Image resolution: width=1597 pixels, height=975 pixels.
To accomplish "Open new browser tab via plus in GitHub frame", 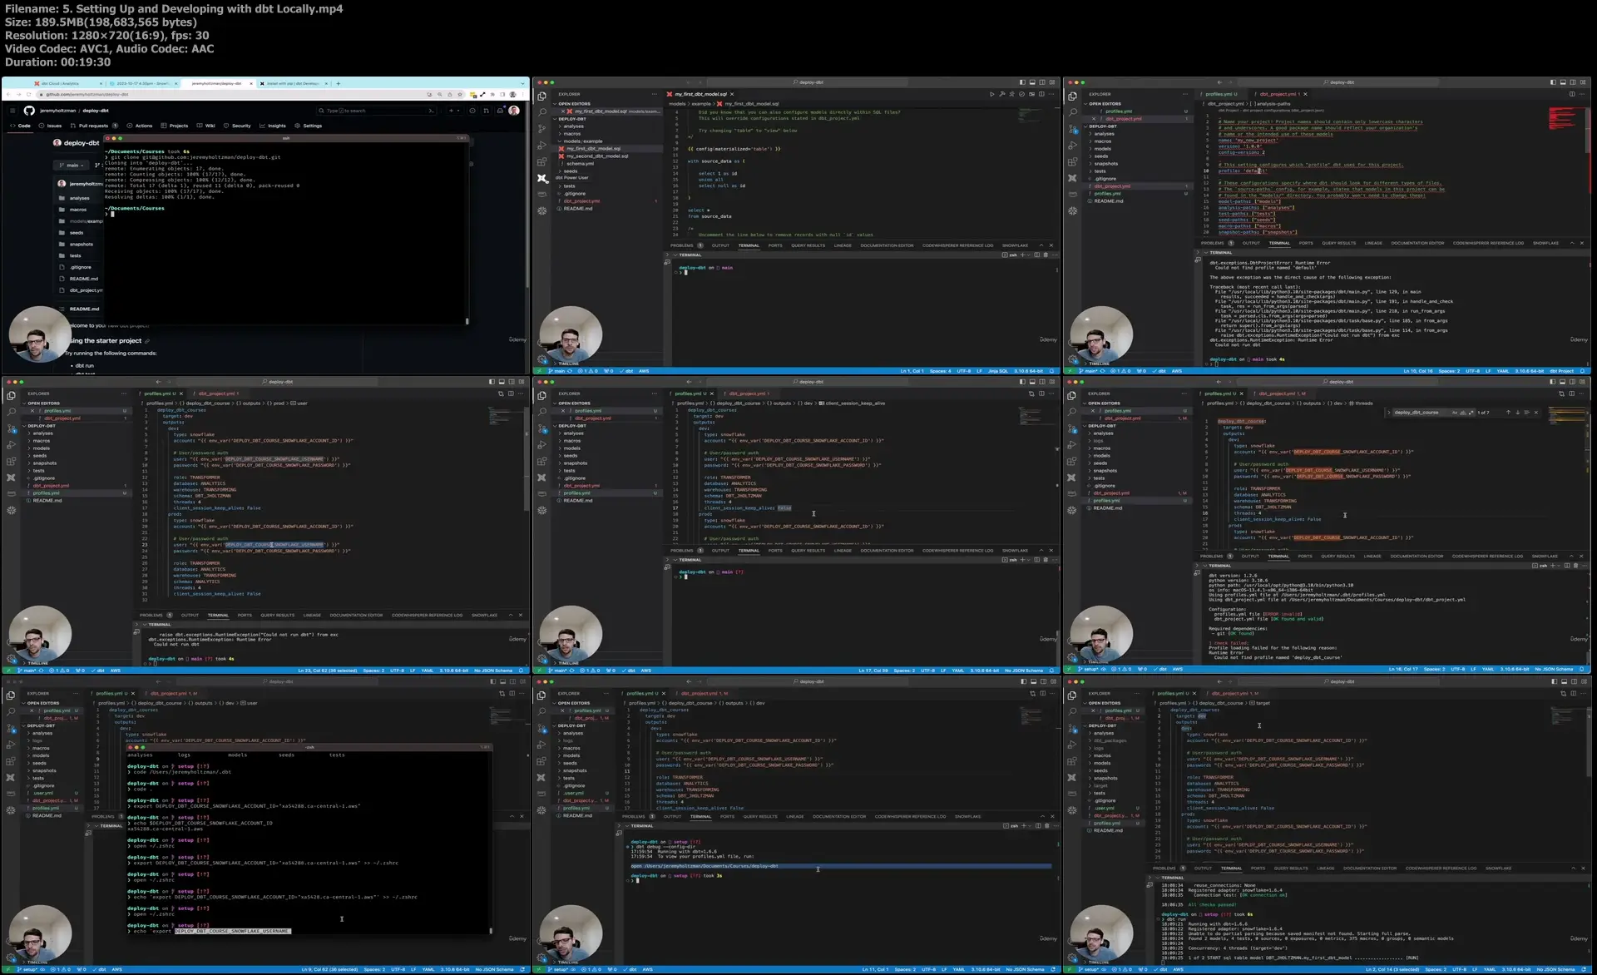I will coord(339,83).
